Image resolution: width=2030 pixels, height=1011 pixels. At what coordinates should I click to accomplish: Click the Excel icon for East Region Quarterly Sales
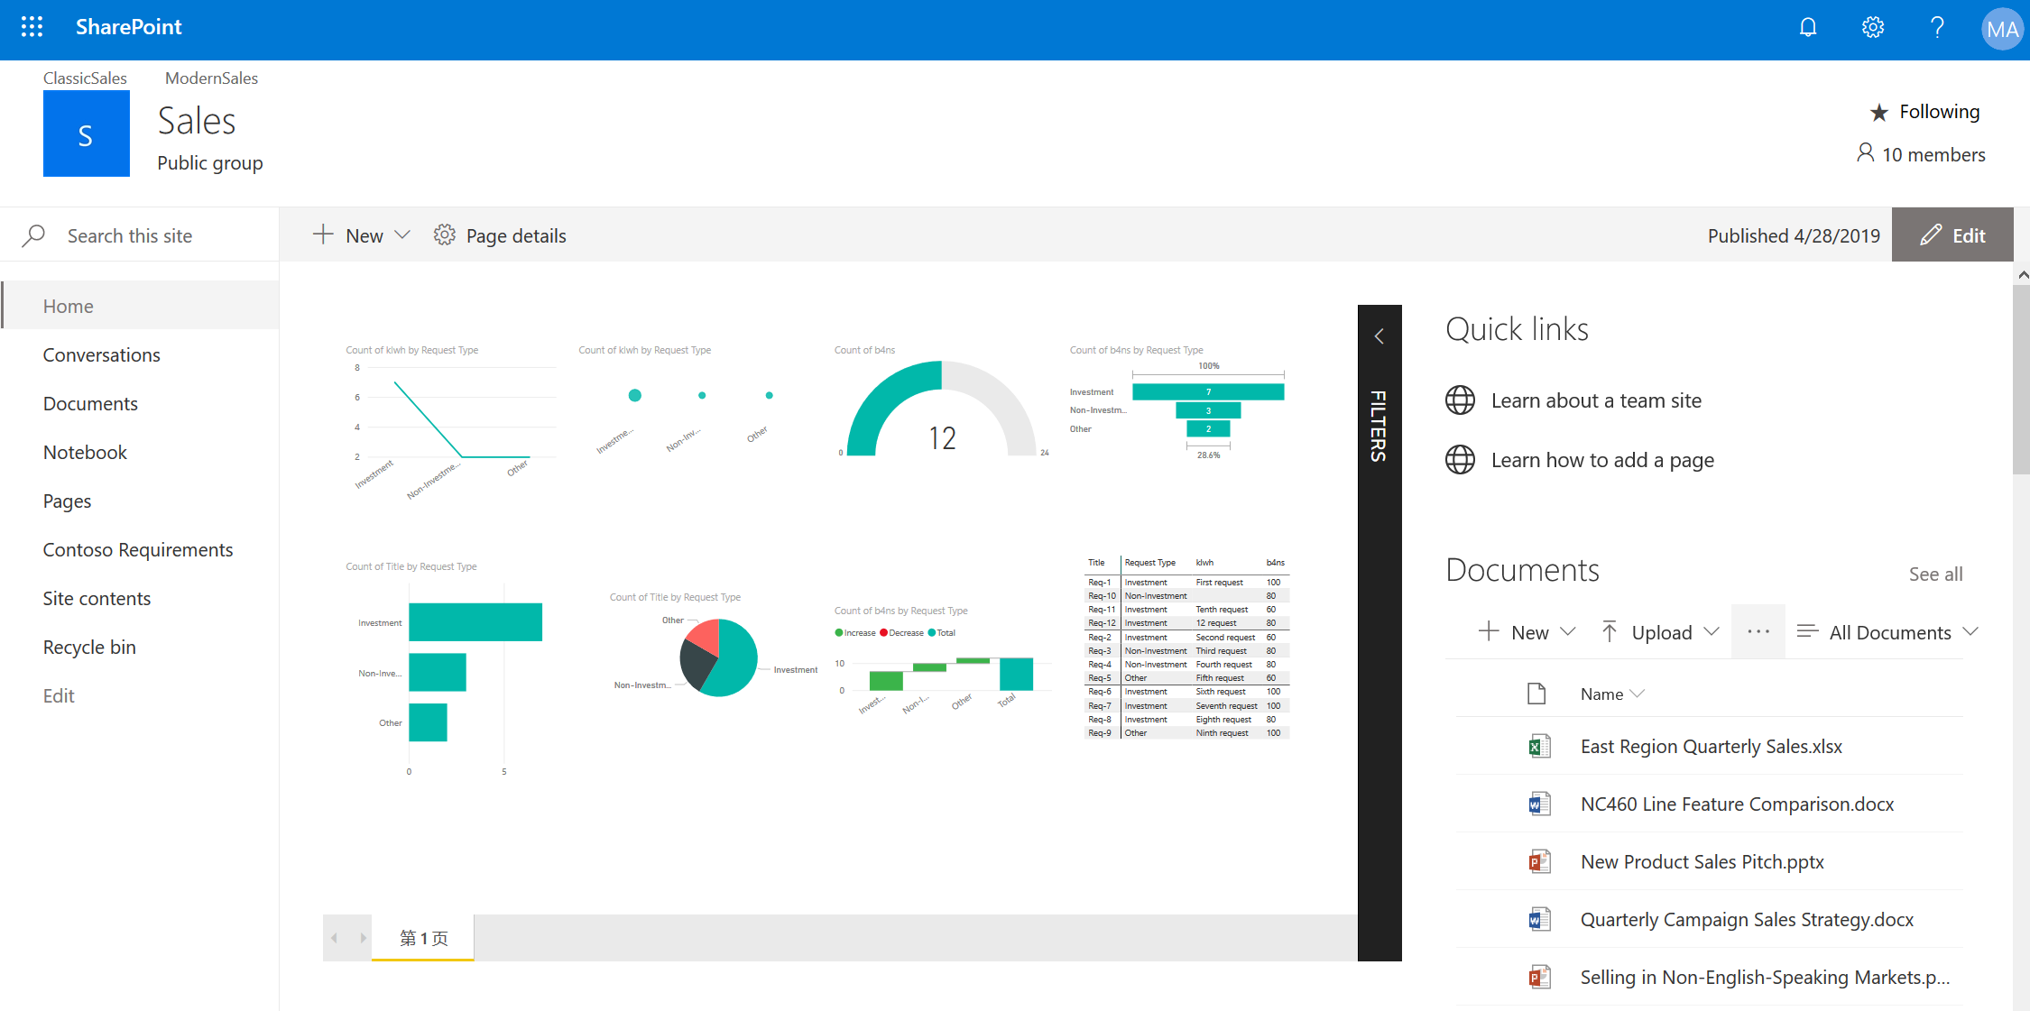(x=1539, y=746)
